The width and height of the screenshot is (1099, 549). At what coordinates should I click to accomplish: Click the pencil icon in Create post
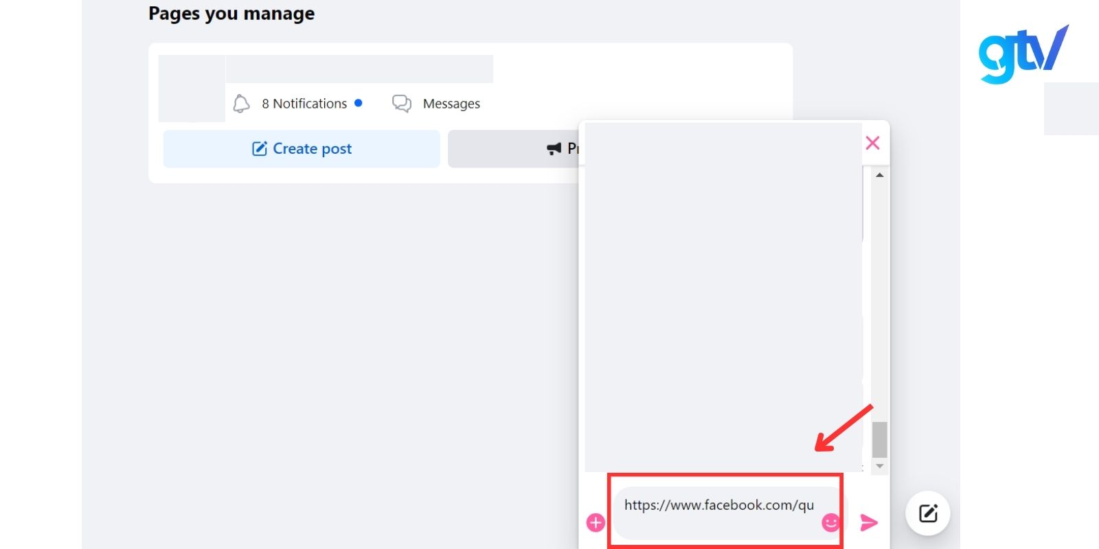[260, 149]
